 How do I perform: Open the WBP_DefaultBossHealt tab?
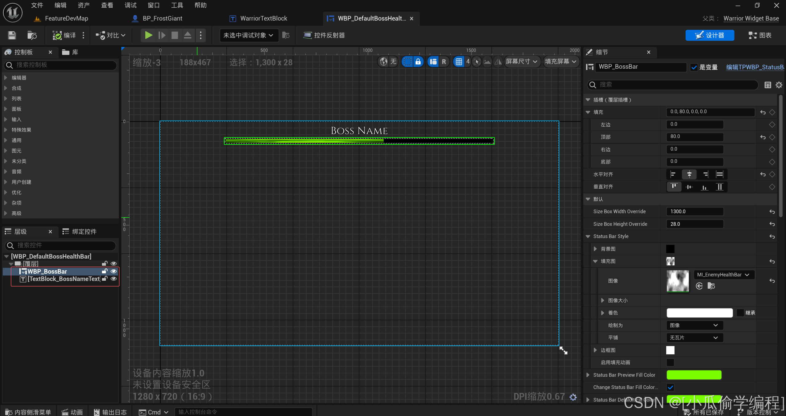[x=369, y=18]
